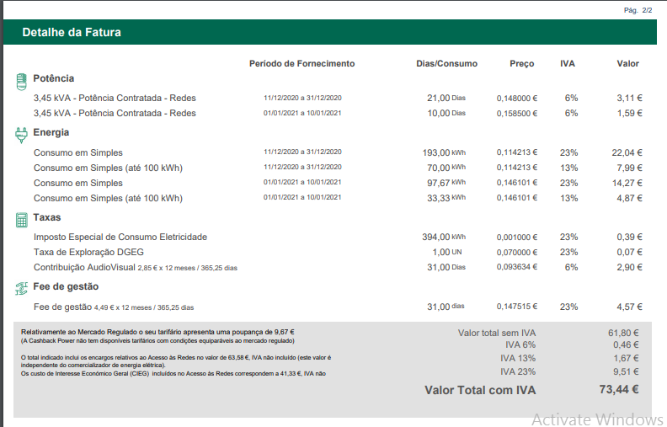Click the "Valor" column header
Image resolution: width=667 pixels, height=427 pixels.
[x=628, y=64]
